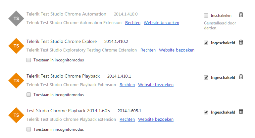
Task: Remove Test Studio Chrome Playback 2014.1.605 extension
Action: 241,112
